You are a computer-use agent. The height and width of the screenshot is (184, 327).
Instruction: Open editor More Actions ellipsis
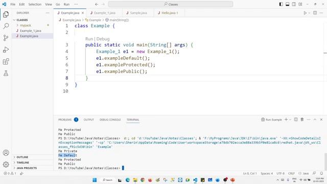point(321,13)
